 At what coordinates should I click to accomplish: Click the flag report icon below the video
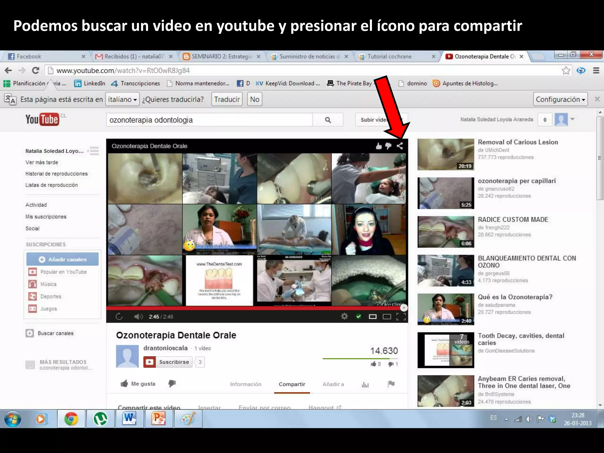point(391,384)
